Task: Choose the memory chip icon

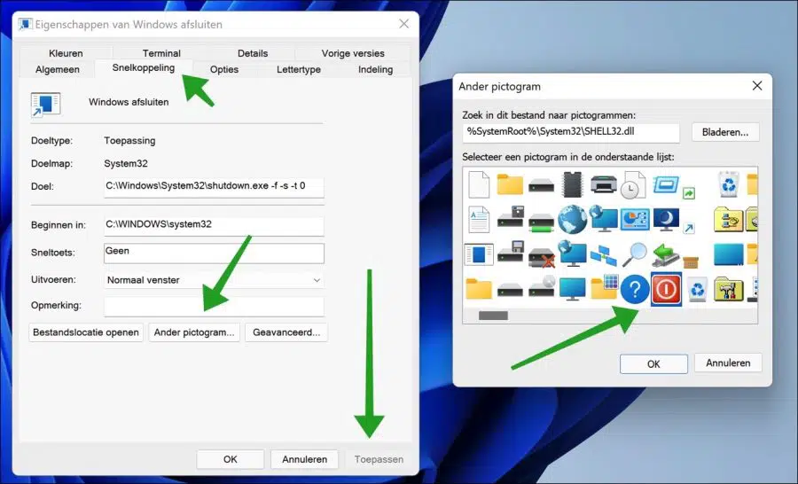Action: (572, 184)
